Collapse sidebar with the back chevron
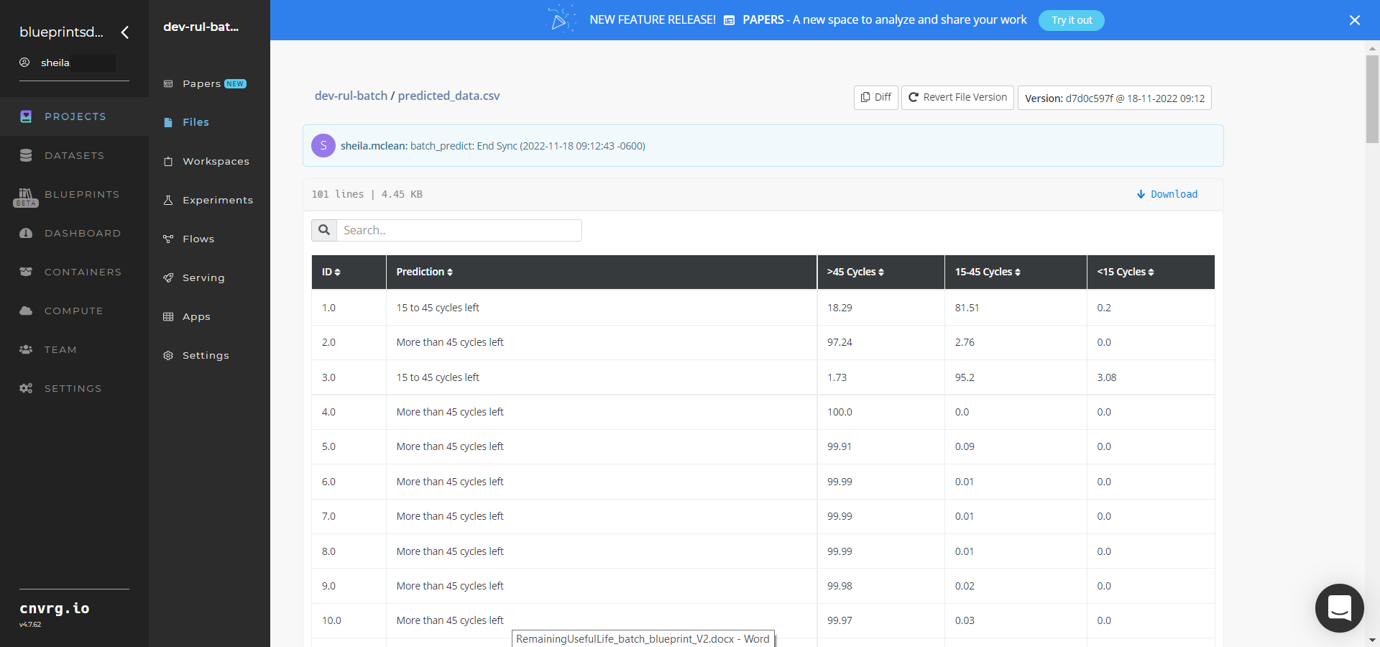Image resolution: width=1380 pixels, height=647 pixels. pos(125,32)
